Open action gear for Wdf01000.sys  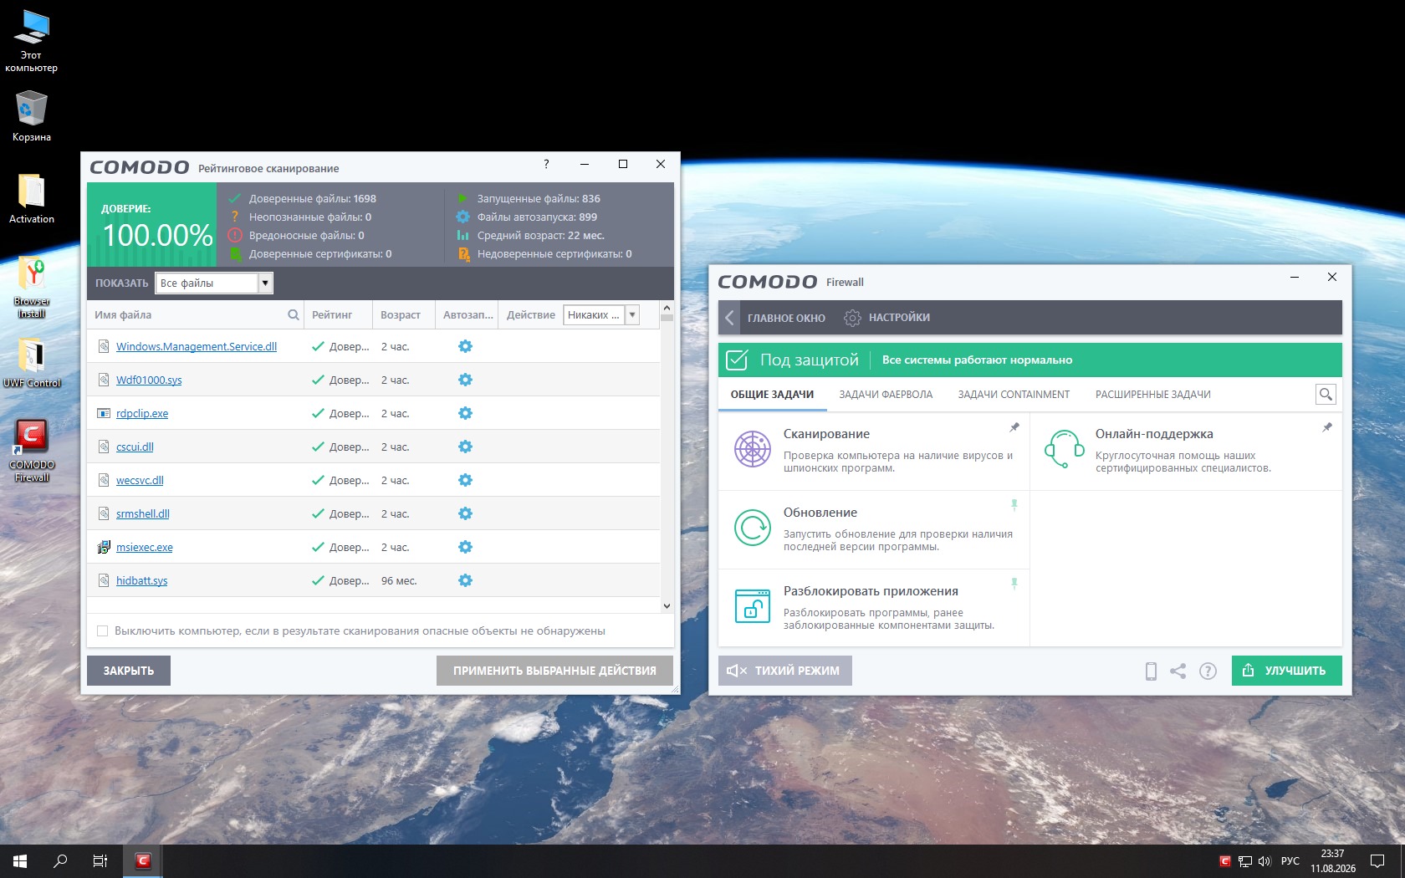pyautogui.click(x=466, y=380)
